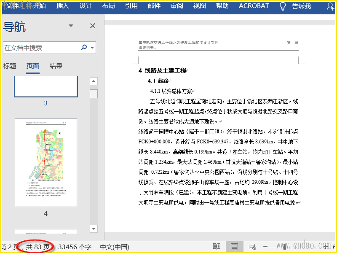Click the 在文档中搜索 search field
The height and width of the screenshot is (253, 337).
click(x=40, y=48)
